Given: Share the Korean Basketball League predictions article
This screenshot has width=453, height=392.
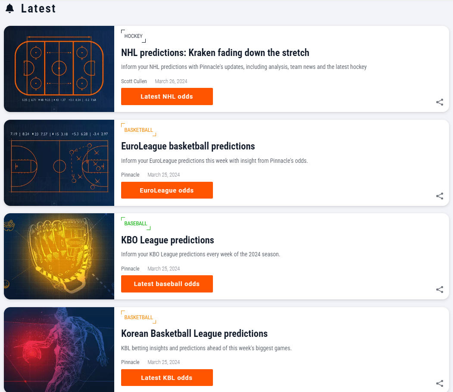Looking at the screenshot, I should tap(440, 383).
